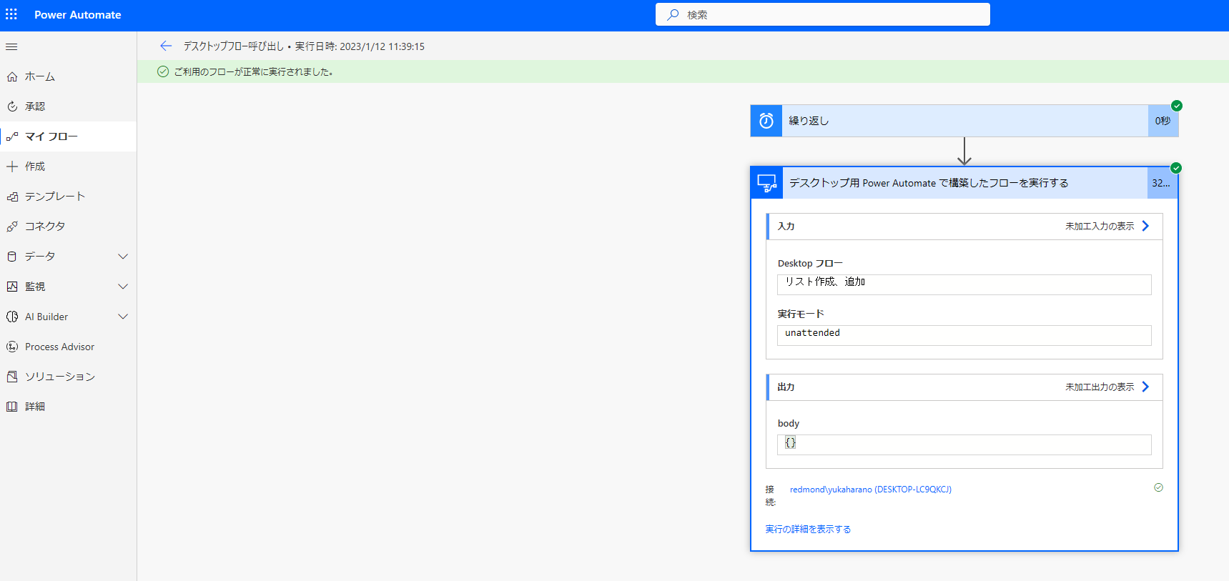Collapse the left navigation hamburger menu
1229x581 pixels.
11,46
